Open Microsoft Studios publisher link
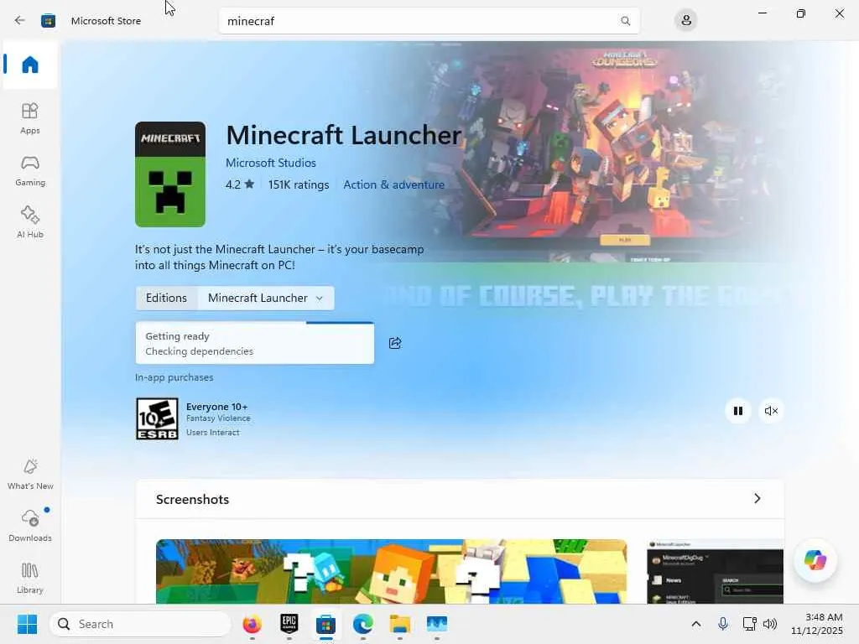This screenshot has width=859, height=644. pyautogui.click(x=271, y=163)
